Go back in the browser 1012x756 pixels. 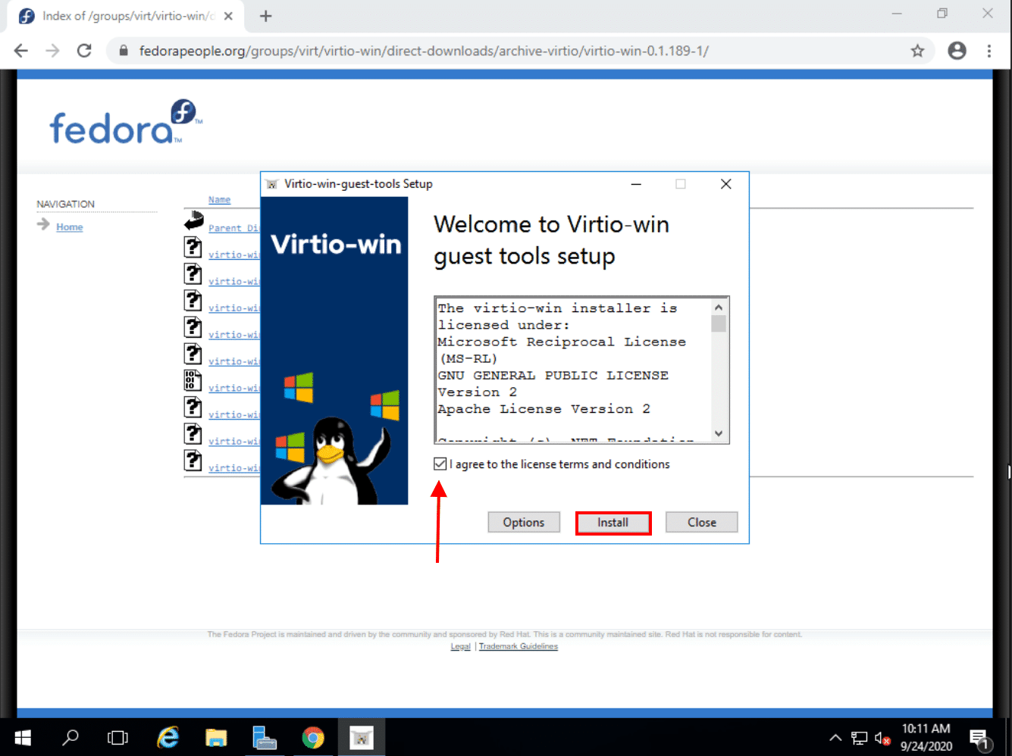[x=21, y=51]
